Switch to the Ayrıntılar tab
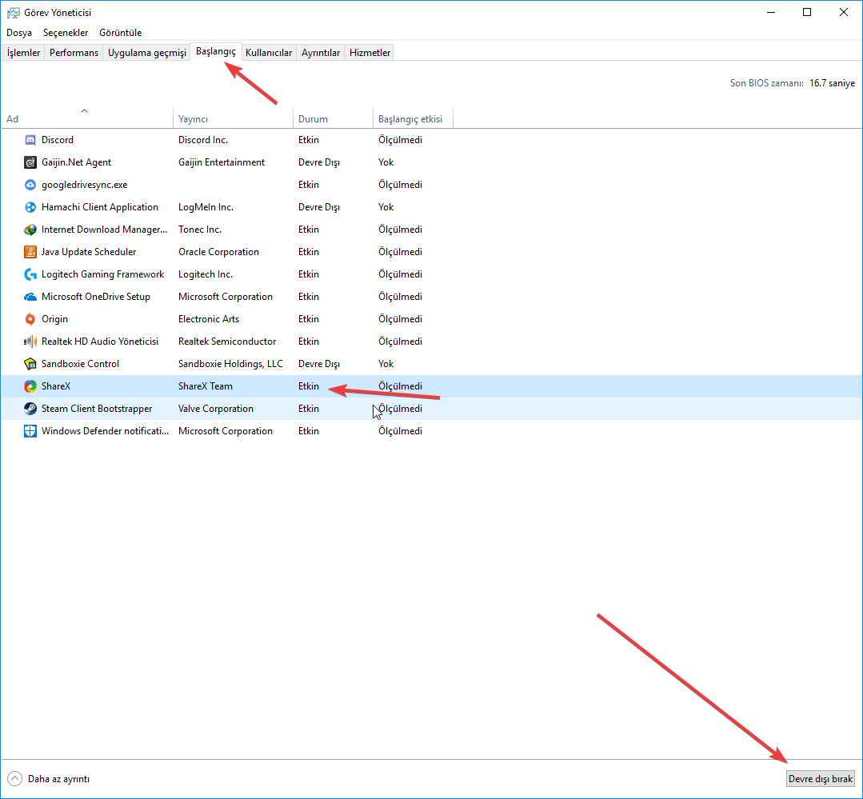 [320, 52]
